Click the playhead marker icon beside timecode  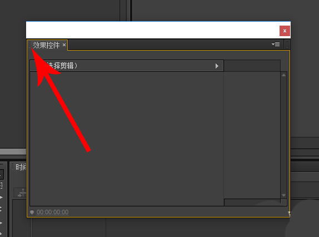[x=32, y=213]
